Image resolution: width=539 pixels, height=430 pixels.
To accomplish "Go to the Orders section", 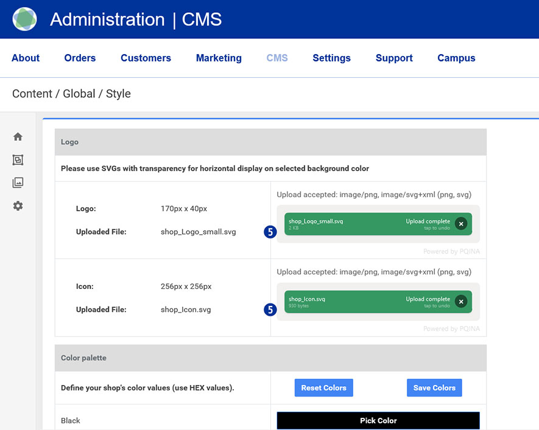I will 80,58.
